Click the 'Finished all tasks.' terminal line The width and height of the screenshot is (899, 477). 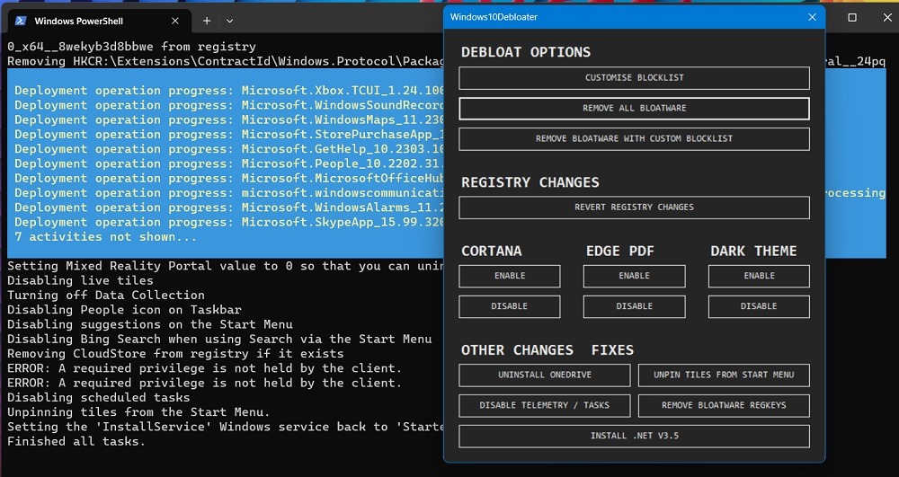(x=76, y=441)
